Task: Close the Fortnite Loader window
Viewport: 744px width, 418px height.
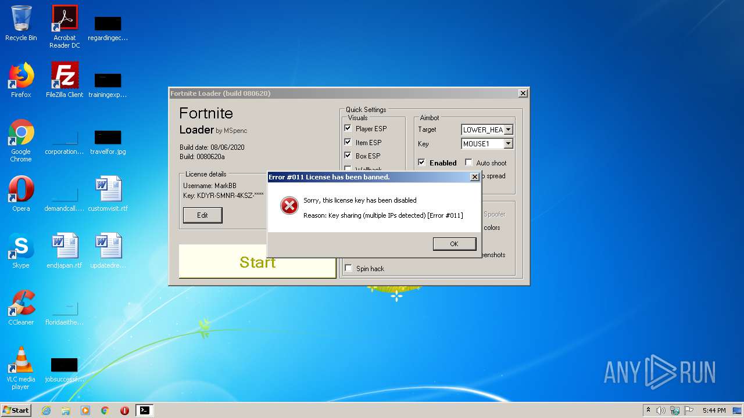Action: pos(523,93)
